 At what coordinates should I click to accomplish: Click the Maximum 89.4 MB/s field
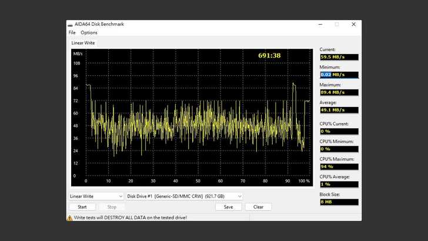(339, 92)
